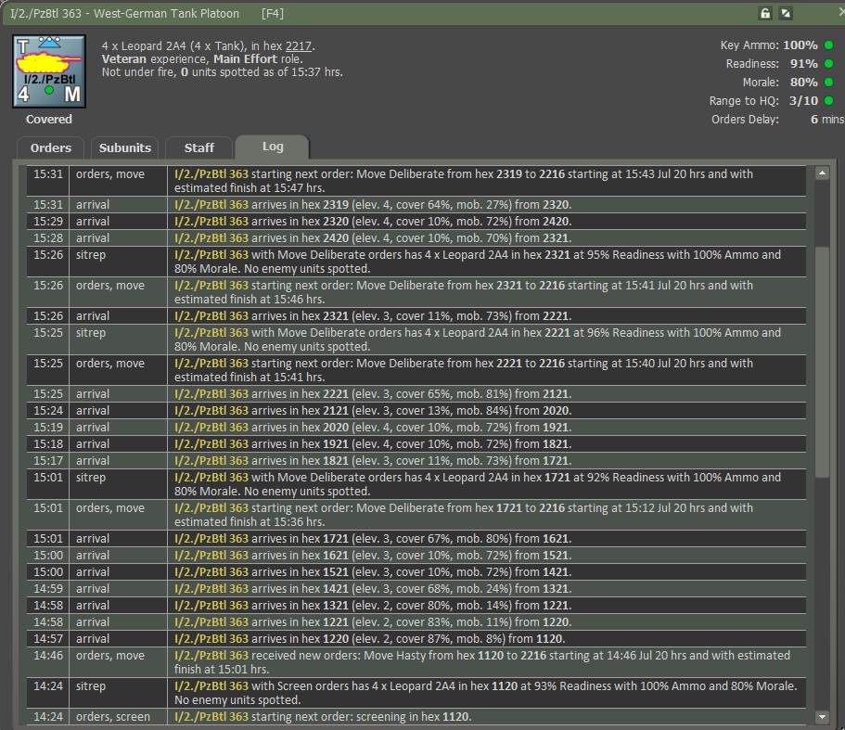Select log entry moving from hex 2321 to 2216
This screenshot has height=730, width=845.
416,292
